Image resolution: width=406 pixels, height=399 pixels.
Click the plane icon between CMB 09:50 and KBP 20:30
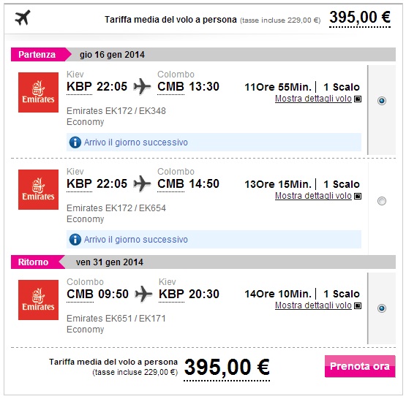tap(143, 294)
